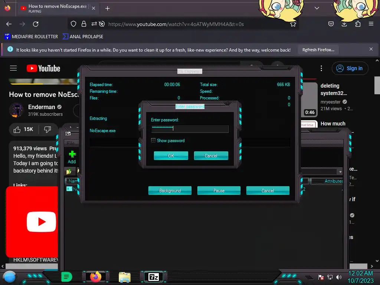Open the MEDIAFIRE ROULETTER bookmark
Screen dimensions: 380x285
31,37
